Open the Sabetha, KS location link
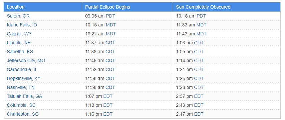 (x=20, y=52)
